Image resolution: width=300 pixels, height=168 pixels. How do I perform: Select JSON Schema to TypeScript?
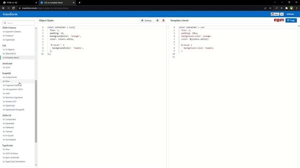click(x=9, y=40)
